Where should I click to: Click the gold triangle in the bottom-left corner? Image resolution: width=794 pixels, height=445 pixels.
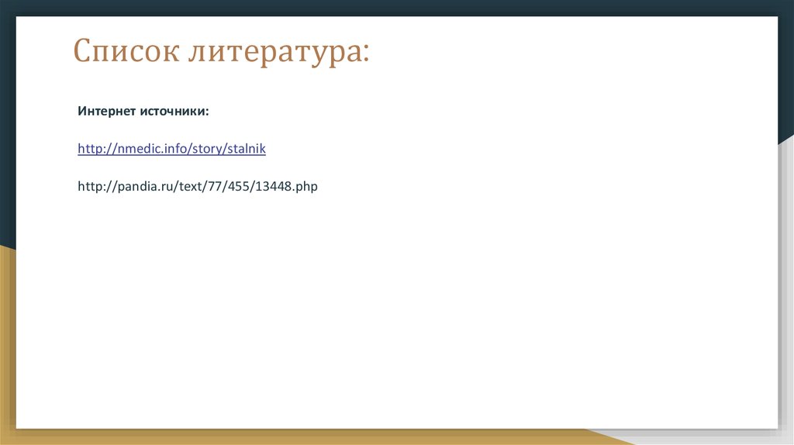(x=7, y=349)
